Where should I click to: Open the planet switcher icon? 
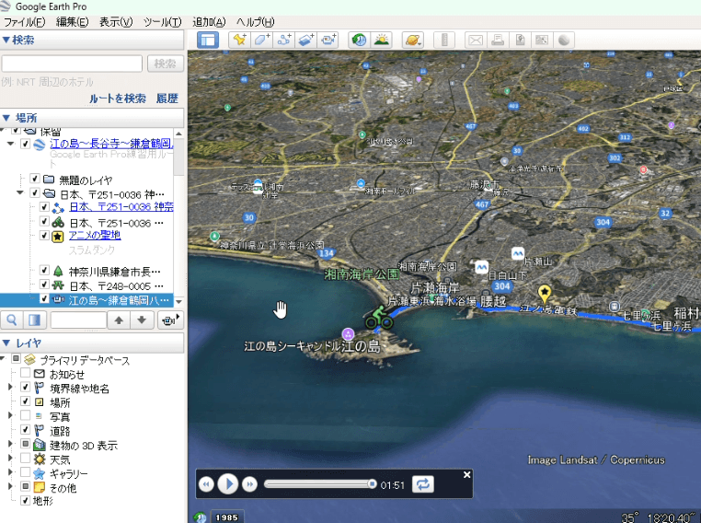coord(412,40)
